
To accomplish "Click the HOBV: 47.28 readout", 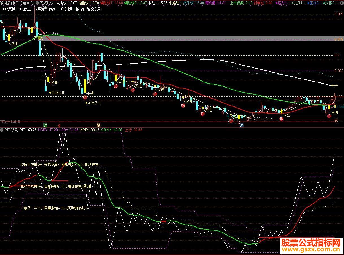I will click(48, 130).
